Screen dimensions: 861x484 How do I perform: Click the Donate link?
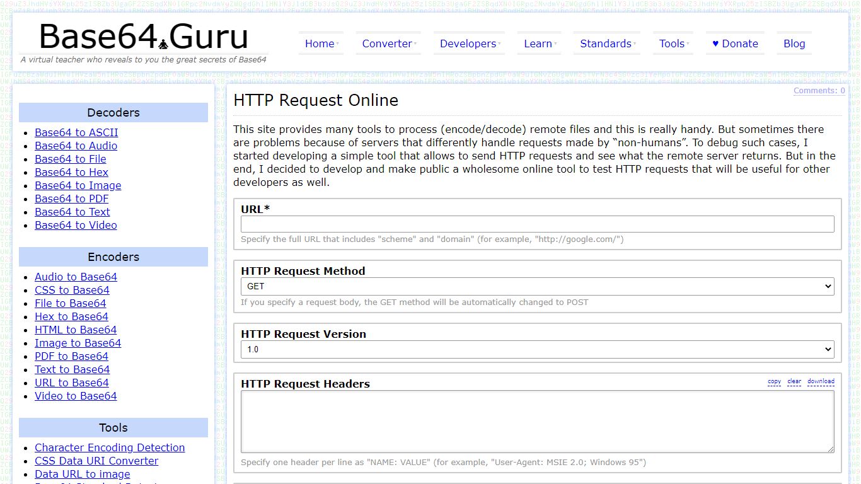click(x=735, y=43)
